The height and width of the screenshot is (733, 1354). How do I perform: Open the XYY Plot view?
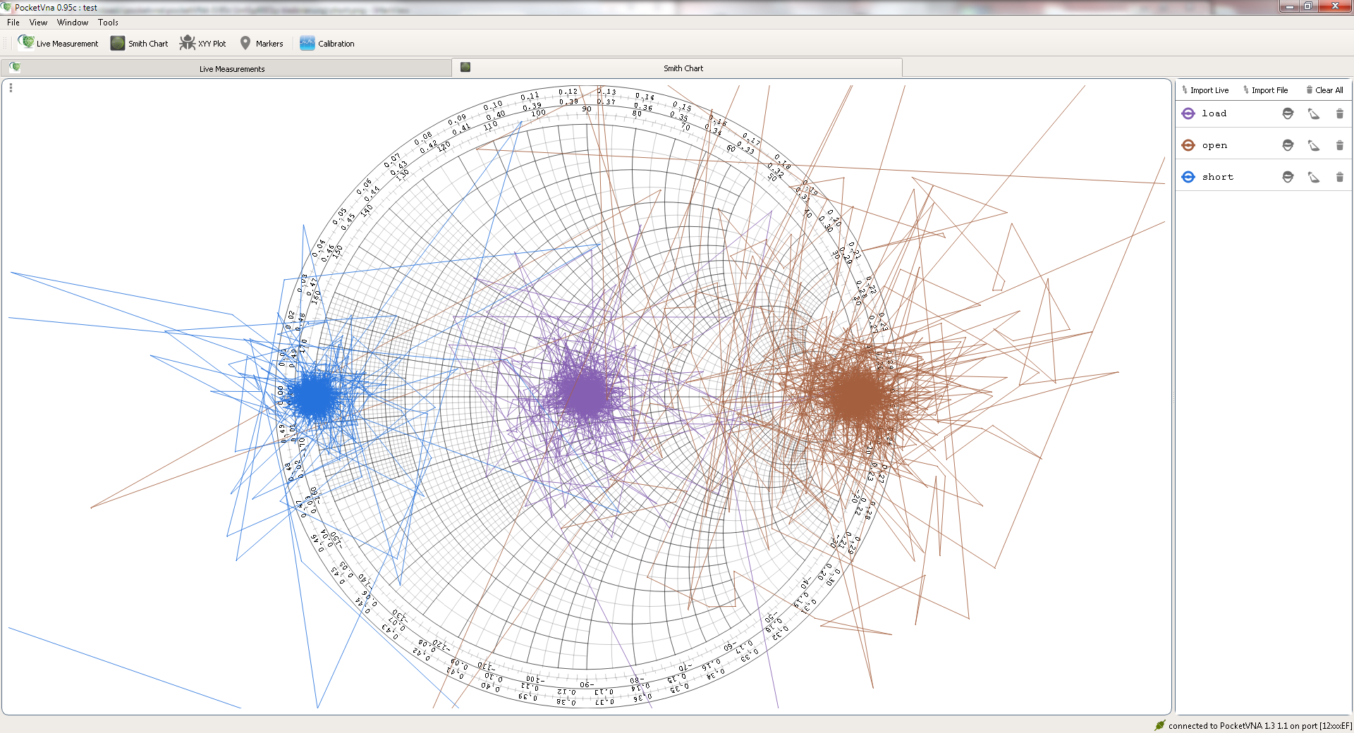tap(202, 43)
